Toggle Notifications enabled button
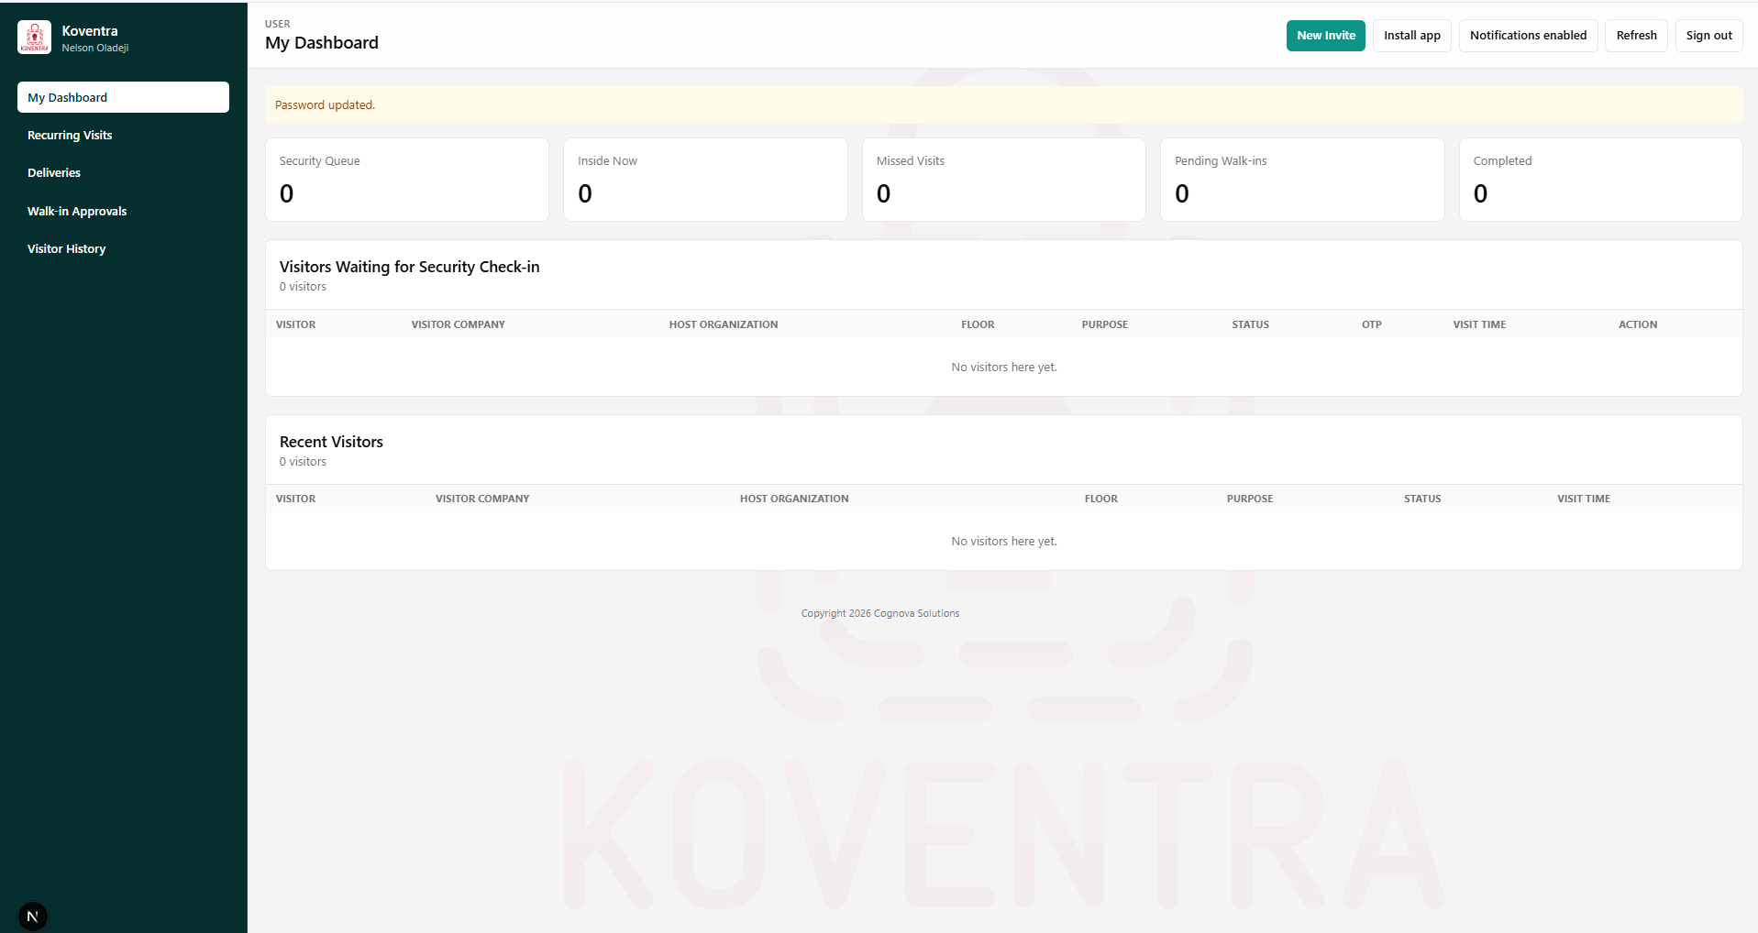Image resolution: width=1758 pixels, height=933 pixels. tap(1528, 36)
